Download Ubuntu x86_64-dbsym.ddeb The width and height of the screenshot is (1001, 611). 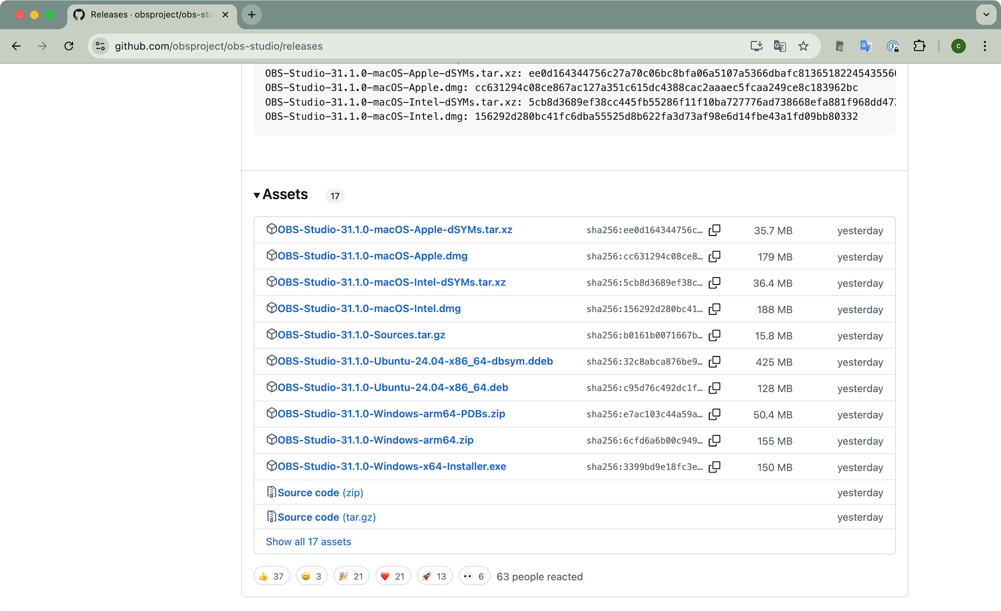(415, 361)
